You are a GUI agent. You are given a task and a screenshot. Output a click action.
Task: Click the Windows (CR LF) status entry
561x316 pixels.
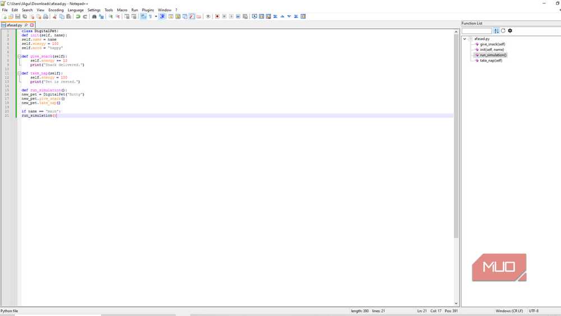tap(509, 311)
